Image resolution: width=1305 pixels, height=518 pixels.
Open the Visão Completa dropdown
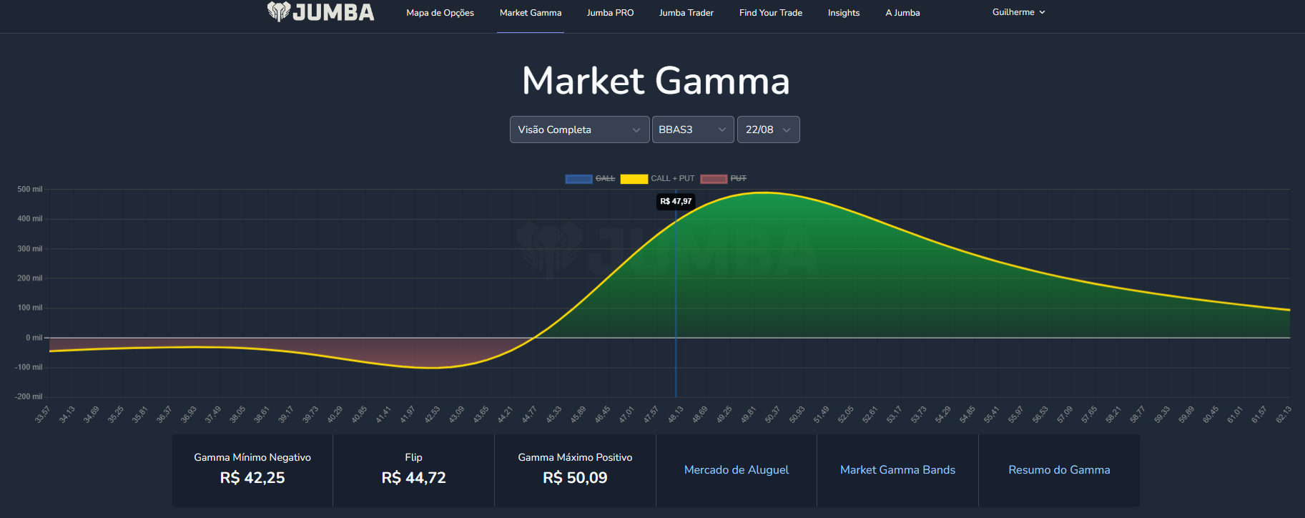[x=579, y=129]
